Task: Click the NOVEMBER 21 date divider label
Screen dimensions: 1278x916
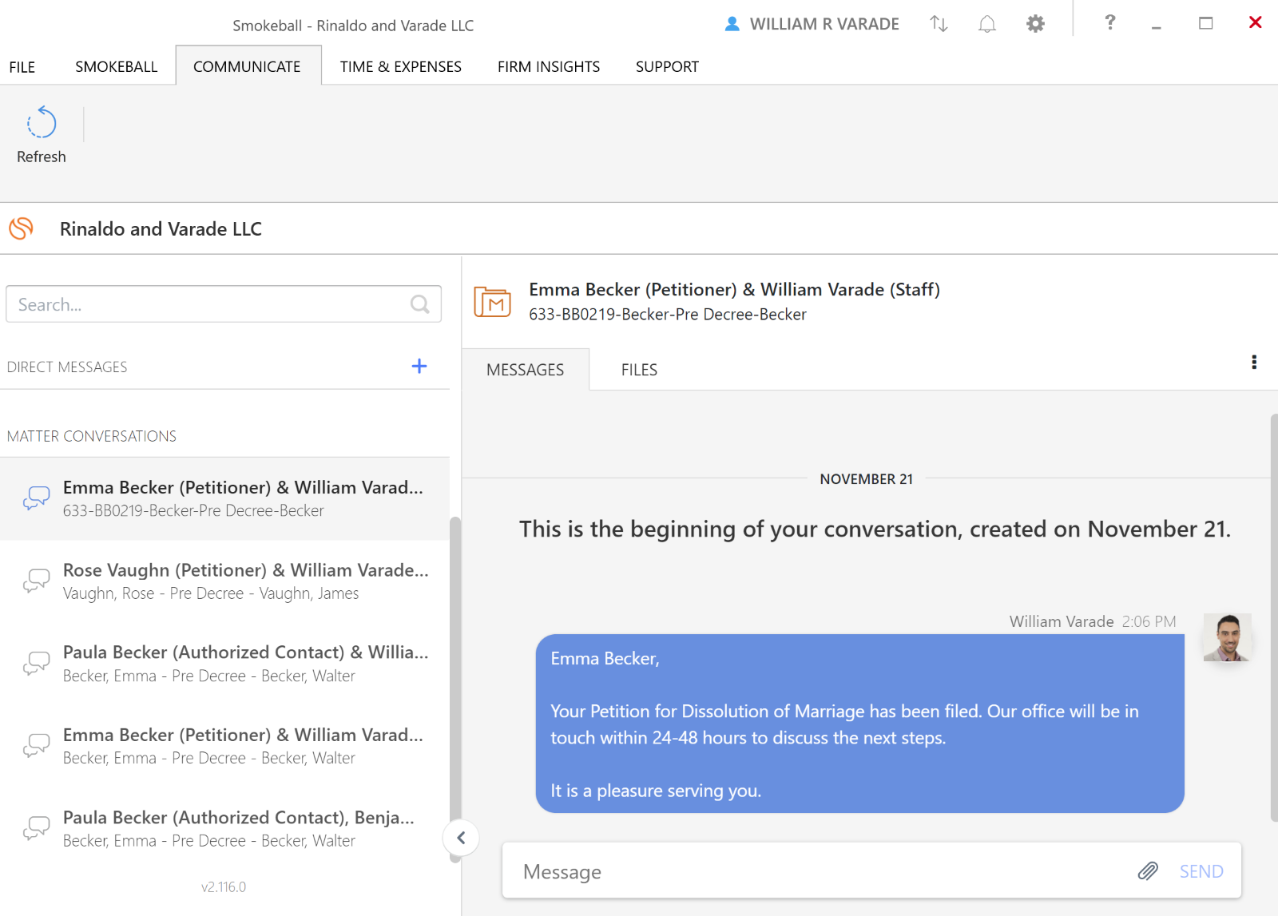Action: (866, 479)
